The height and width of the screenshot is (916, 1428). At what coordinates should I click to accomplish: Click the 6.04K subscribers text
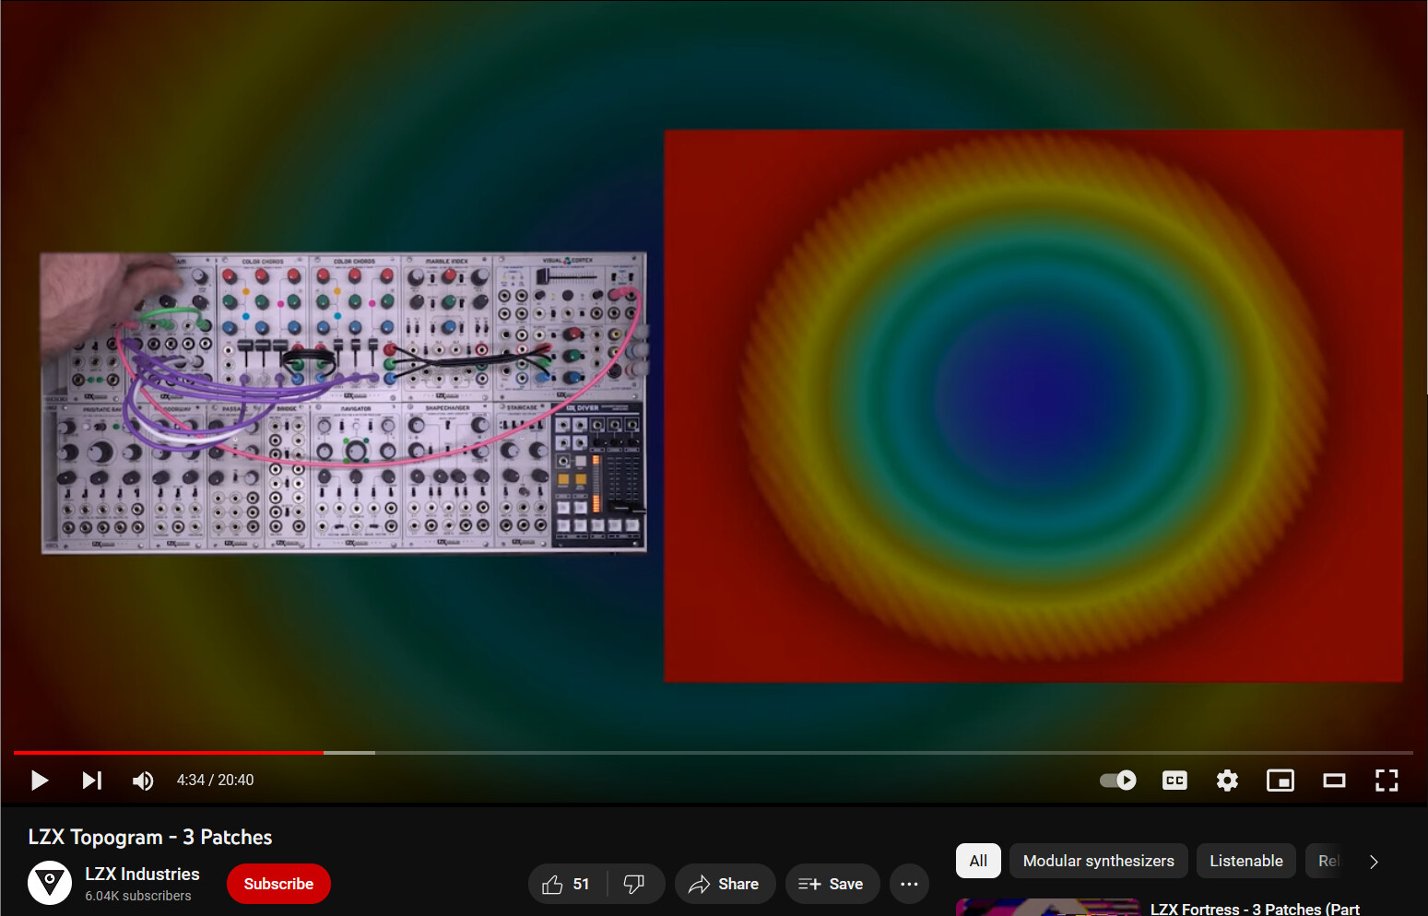pyautogui.click(x=138, y=896)
